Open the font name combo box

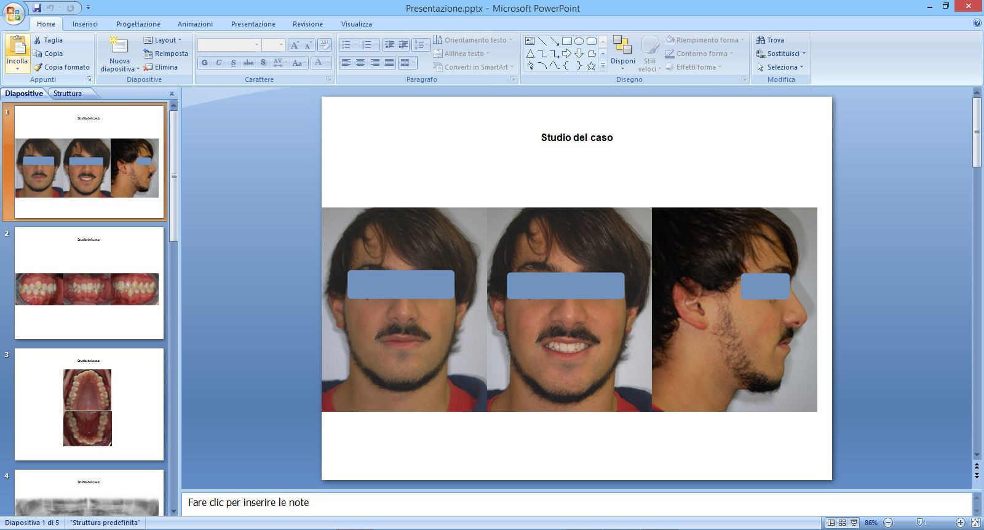(229, 45)
